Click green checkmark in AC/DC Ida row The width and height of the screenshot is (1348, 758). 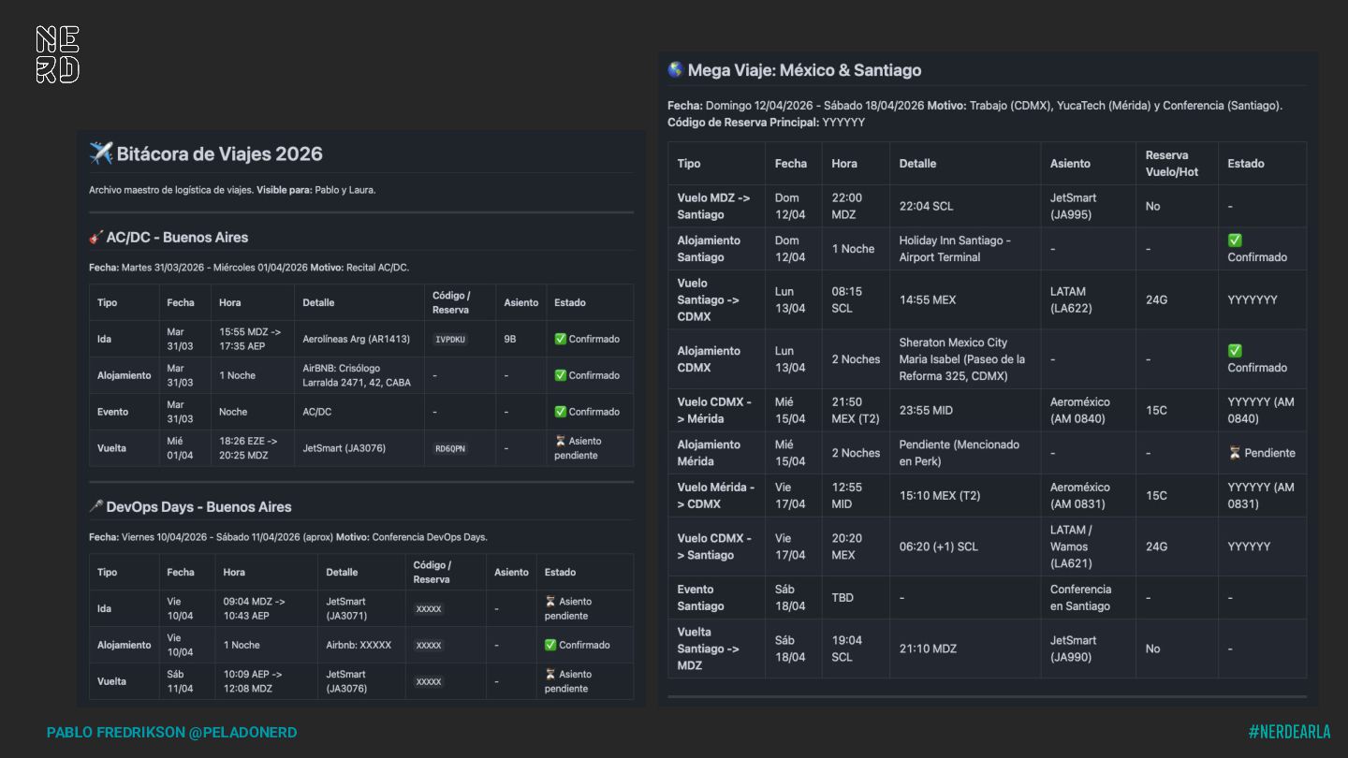point(560,339)
